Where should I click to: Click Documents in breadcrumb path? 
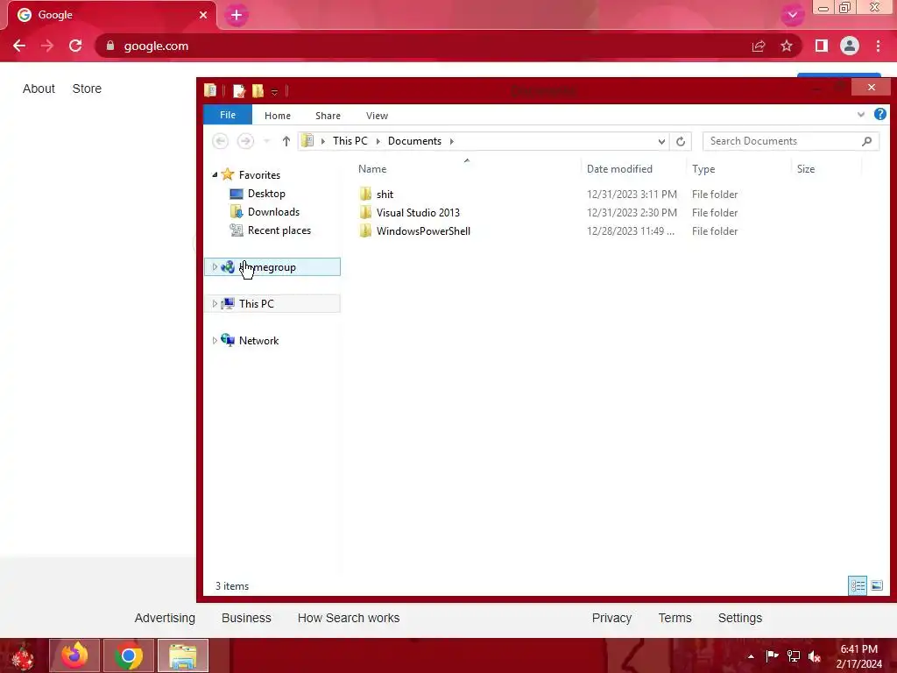pyautogui.click(x=414, y=141)
